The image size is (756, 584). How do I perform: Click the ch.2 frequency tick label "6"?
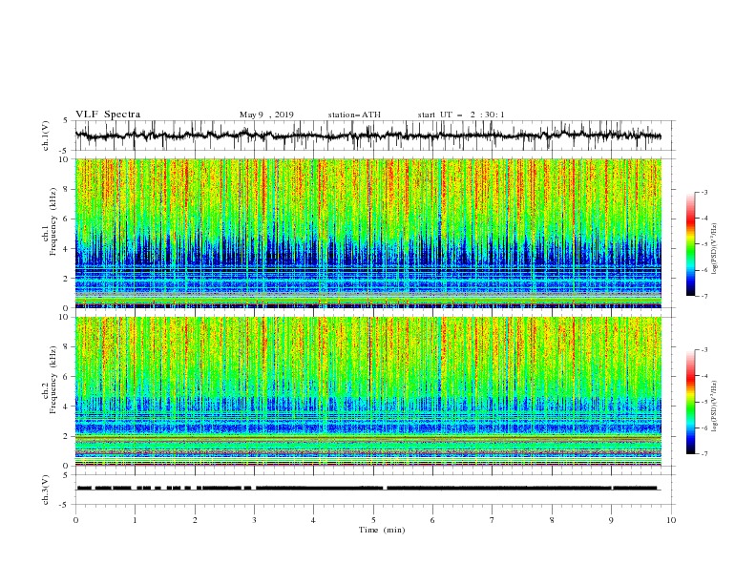[x=67, y=377]
